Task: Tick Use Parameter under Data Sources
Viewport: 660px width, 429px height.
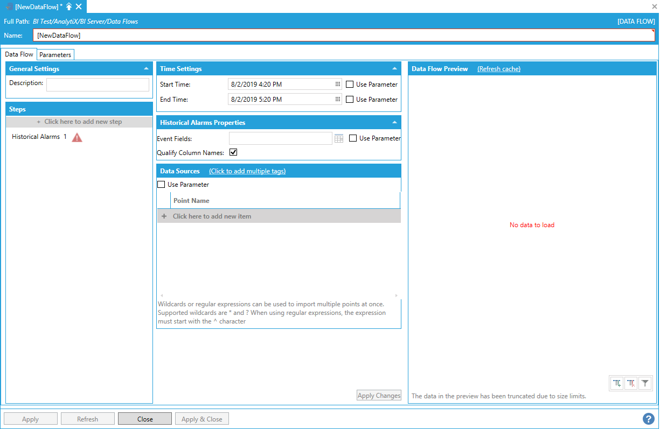Action: [161, 185]
